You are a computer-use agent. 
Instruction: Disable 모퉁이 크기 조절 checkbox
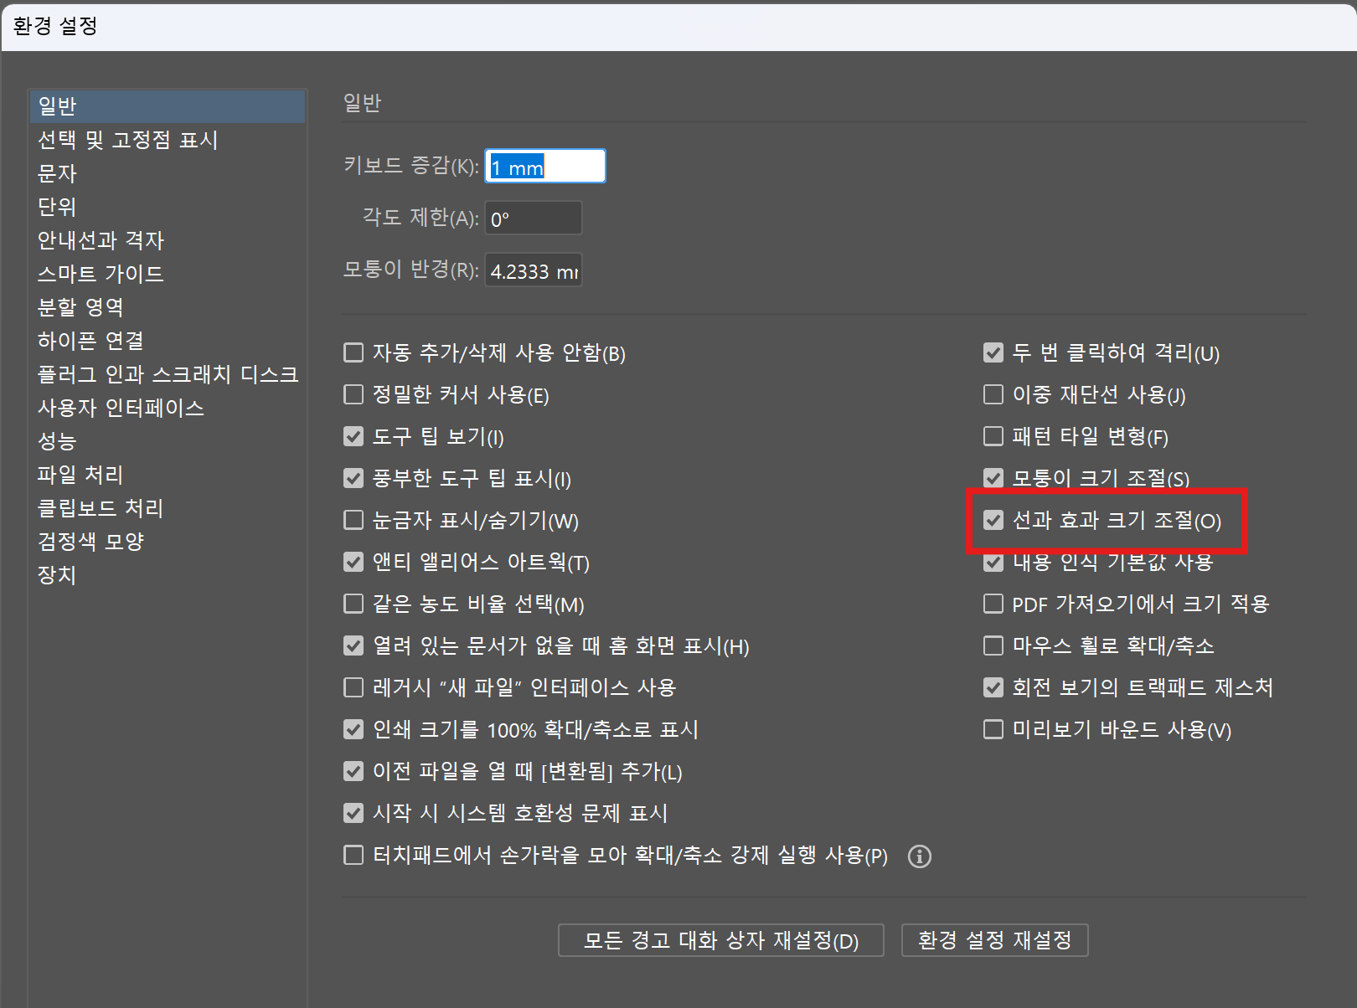993,477
